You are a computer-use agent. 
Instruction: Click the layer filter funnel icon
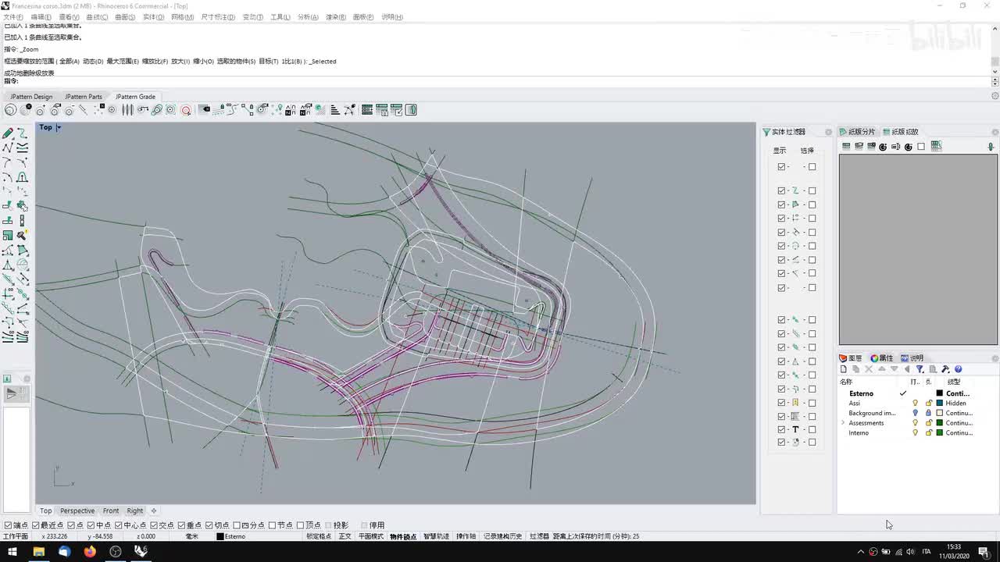[x=920, y=369]
